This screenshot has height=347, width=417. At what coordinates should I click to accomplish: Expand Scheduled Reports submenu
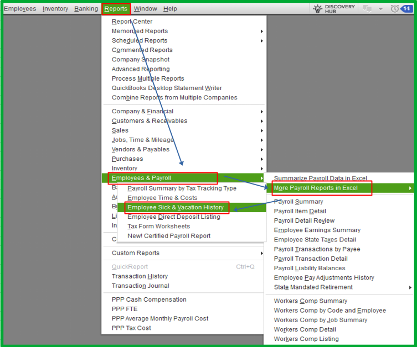point(184,40)
